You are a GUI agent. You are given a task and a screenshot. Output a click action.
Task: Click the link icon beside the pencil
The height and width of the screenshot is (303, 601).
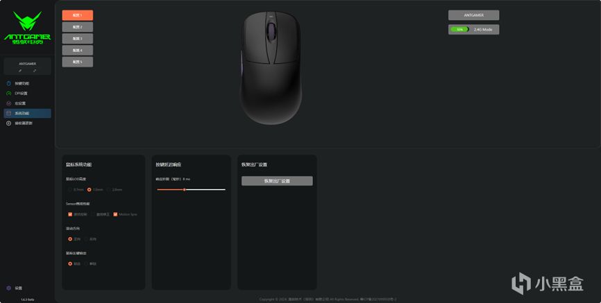35,71
